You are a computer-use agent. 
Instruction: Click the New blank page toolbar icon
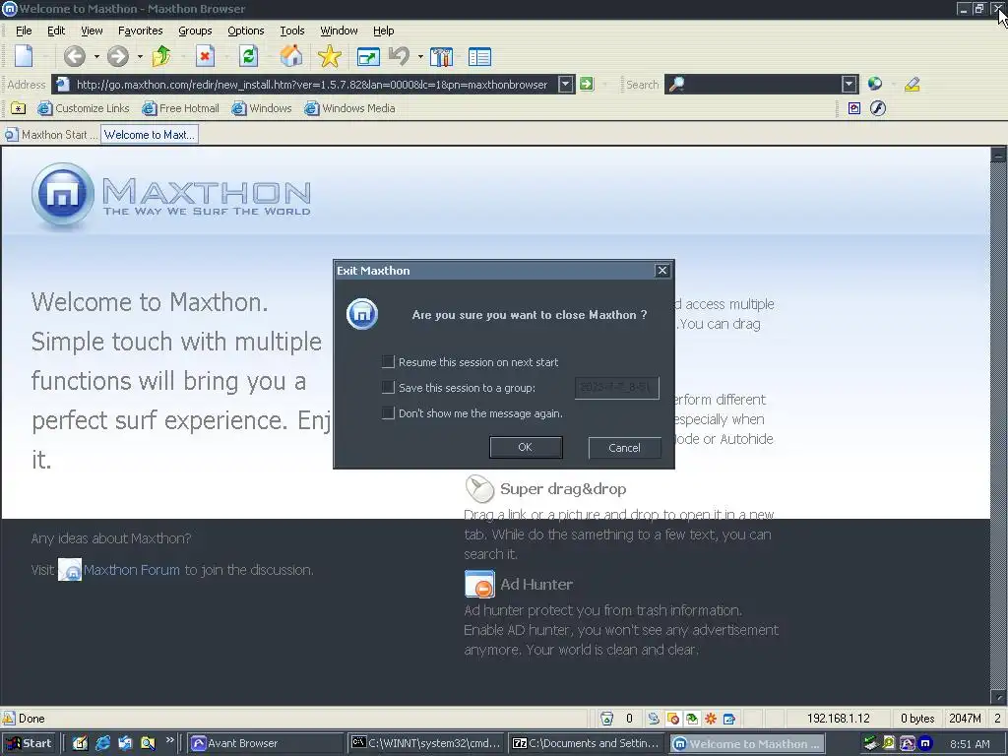24,56
